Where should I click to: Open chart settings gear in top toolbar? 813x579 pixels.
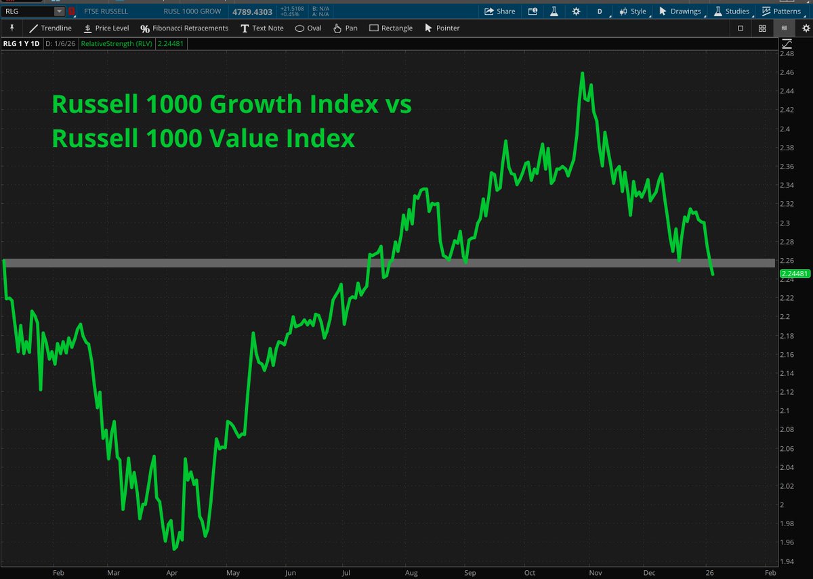pyautogui.click(x=576, y=11)
